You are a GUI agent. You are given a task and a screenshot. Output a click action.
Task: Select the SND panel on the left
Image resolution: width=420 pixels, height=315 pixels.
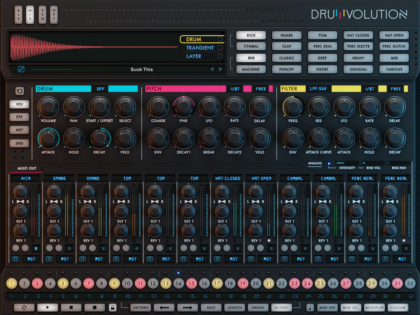pyautogui.click(x=18, y=143)
